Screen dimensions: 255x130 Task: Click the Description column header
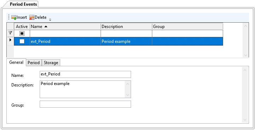coord(126,27)
